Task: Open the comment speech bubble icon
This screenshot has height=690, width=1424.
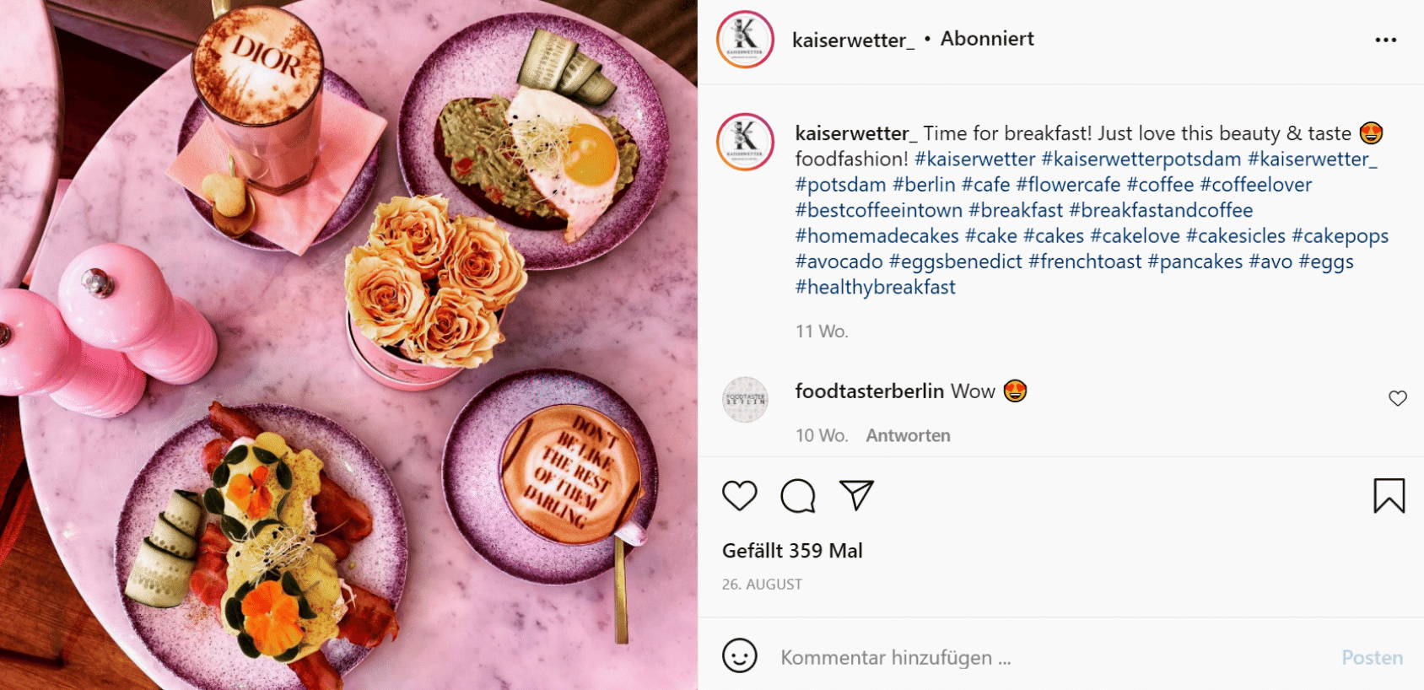Action: pyautogui.click(x=798, y=495)
